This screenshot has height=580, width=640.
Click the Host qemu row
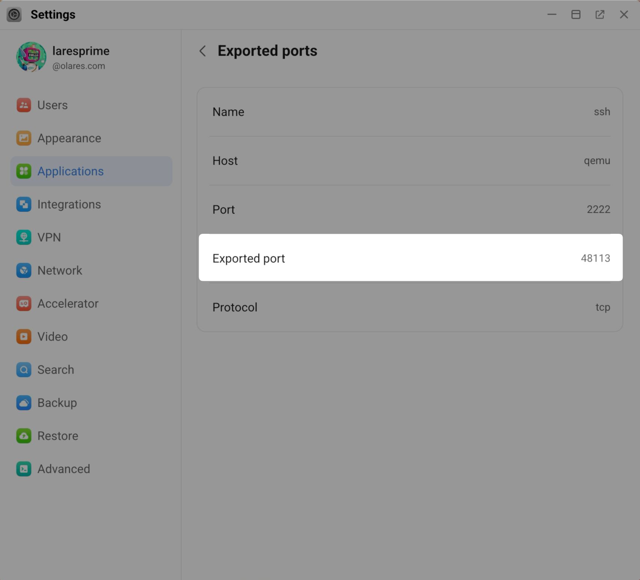click(x=411, y=161)
